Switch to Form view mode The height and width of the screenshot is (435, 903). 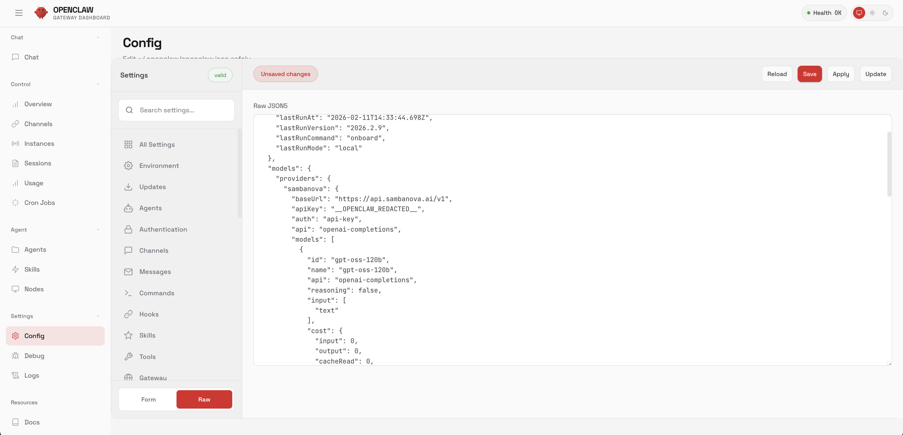point(148,399)
